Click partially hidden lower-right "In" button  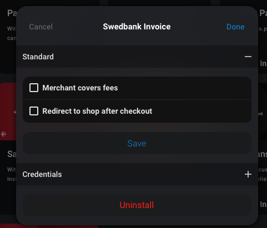point(263,204)
